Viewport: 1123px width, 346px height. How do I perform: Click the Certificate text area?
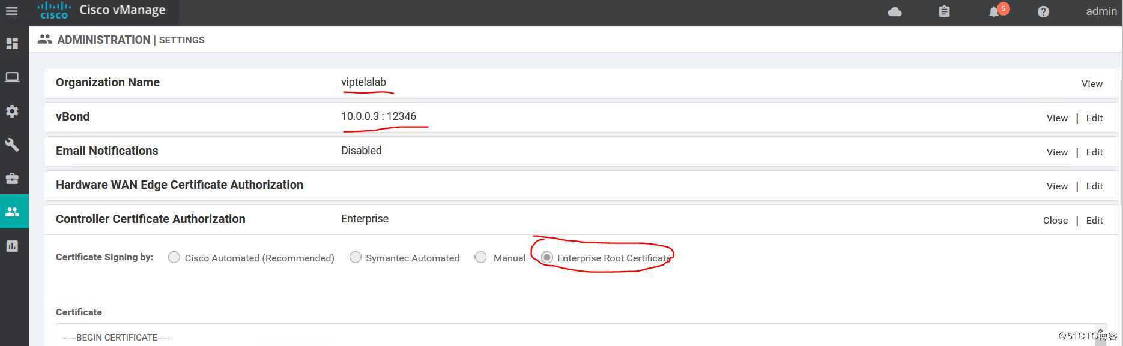click(x=581, y=335)
